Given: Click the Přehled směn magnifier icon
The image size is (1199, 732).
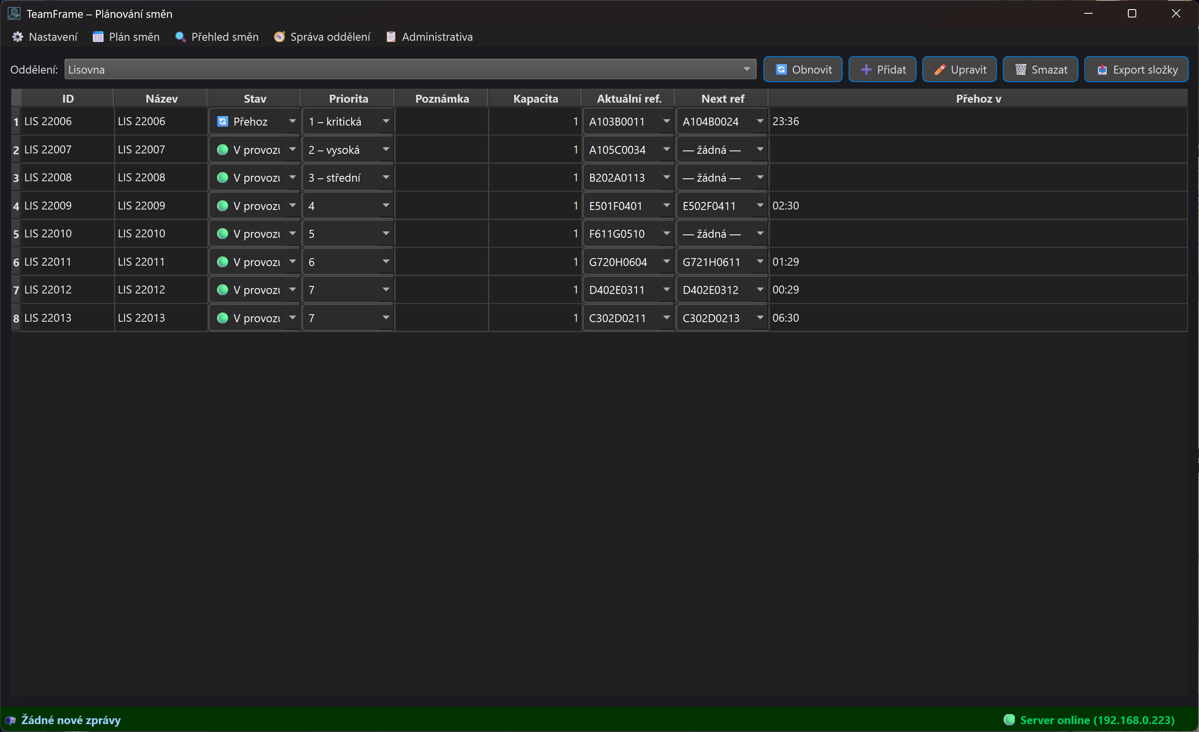Looking at the screenshot, I should point(180,37).
